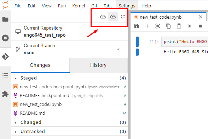Expand the Untracked section
208x139 pixels.
click(x=16, y=132)
